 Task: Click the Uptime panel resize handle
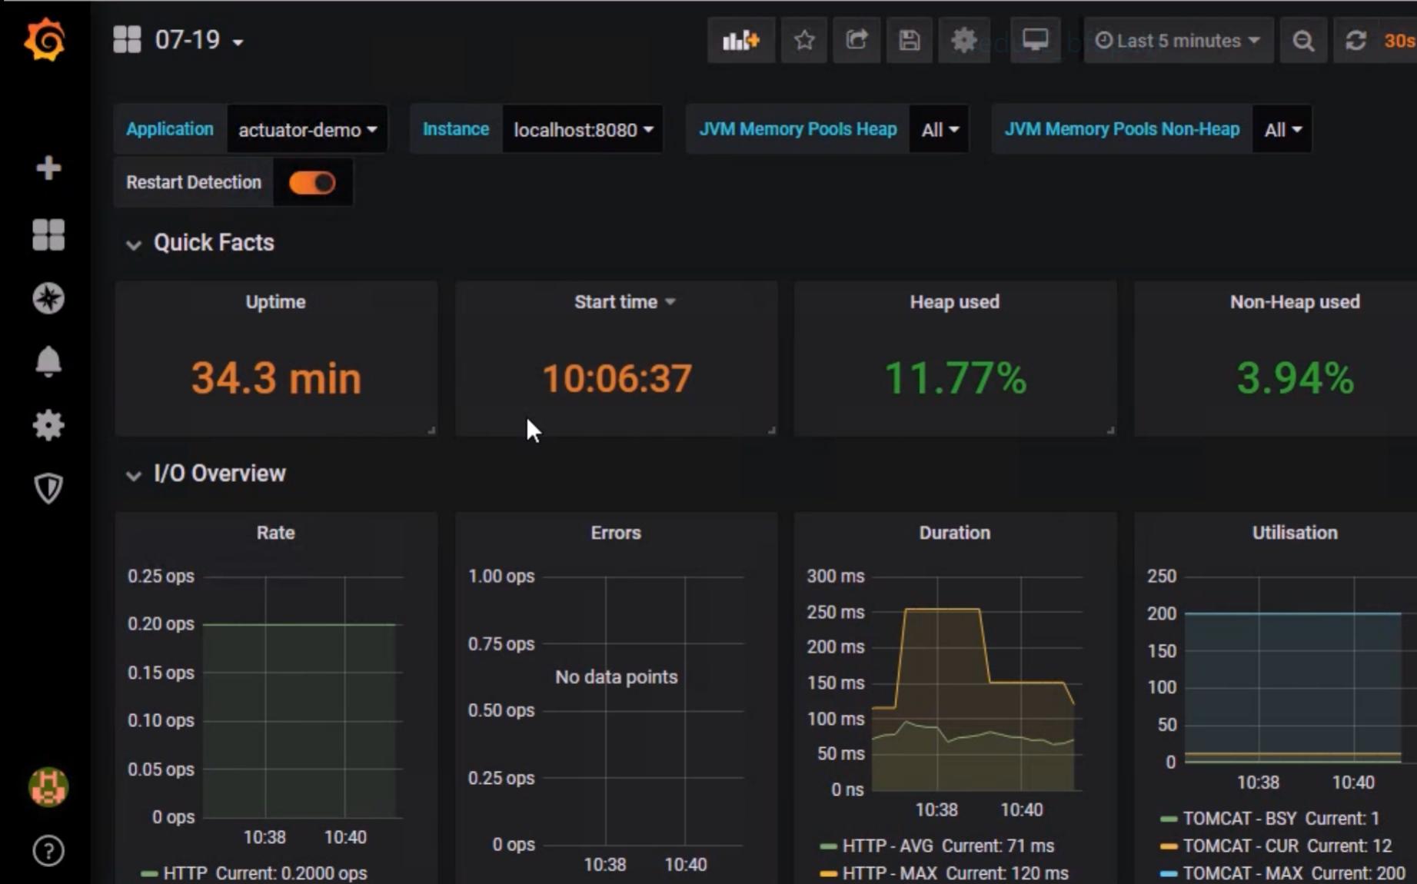[431, 430]
